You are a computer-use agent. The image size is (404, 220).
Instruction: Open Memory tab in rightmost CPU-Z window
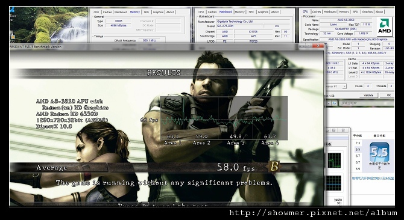[344, 11]
